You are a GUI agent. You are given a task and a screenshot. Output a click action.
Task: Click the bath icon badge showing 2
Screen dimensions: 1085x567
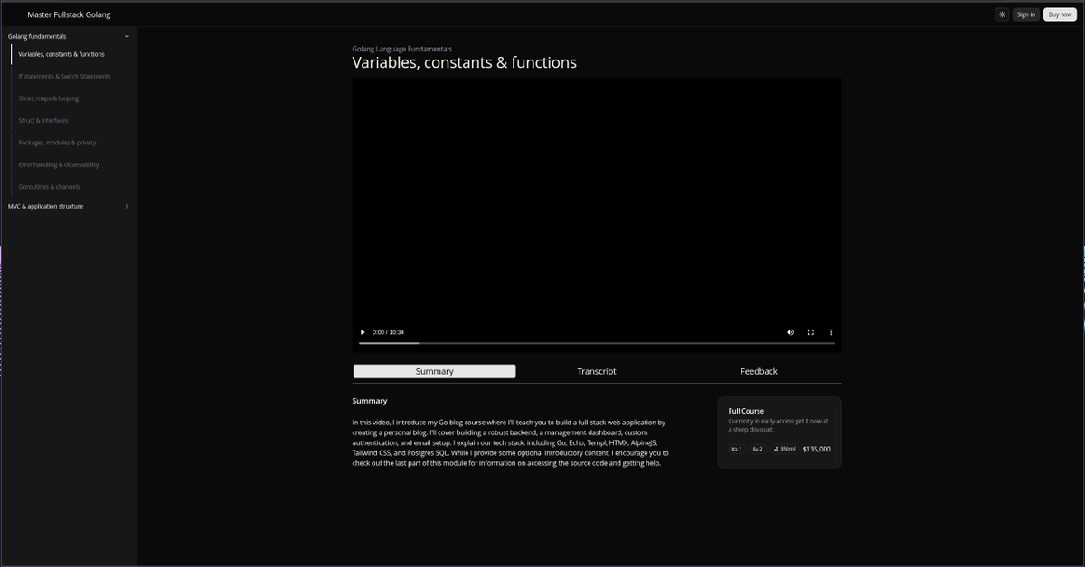(x=758, y=449)
